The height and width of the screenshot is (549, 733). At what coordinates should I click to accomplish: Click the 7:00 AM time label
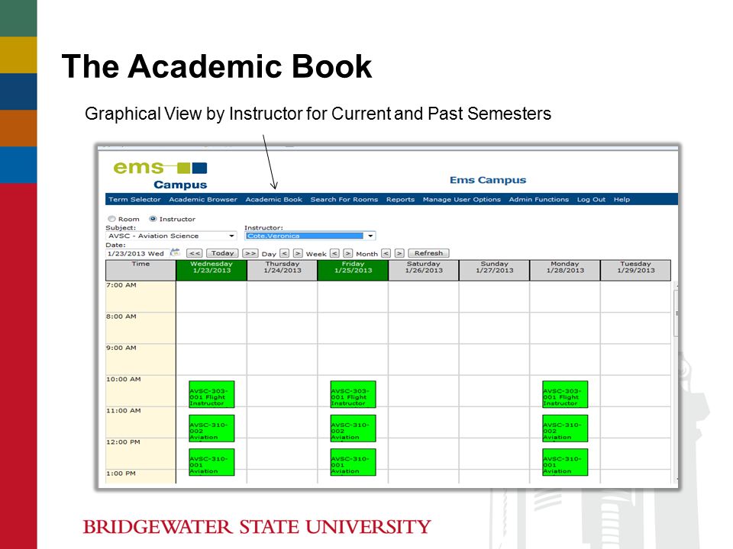(x=121, y=285)
